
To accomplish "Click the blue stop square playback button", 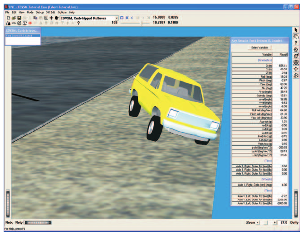I will [x=122, y=18].
